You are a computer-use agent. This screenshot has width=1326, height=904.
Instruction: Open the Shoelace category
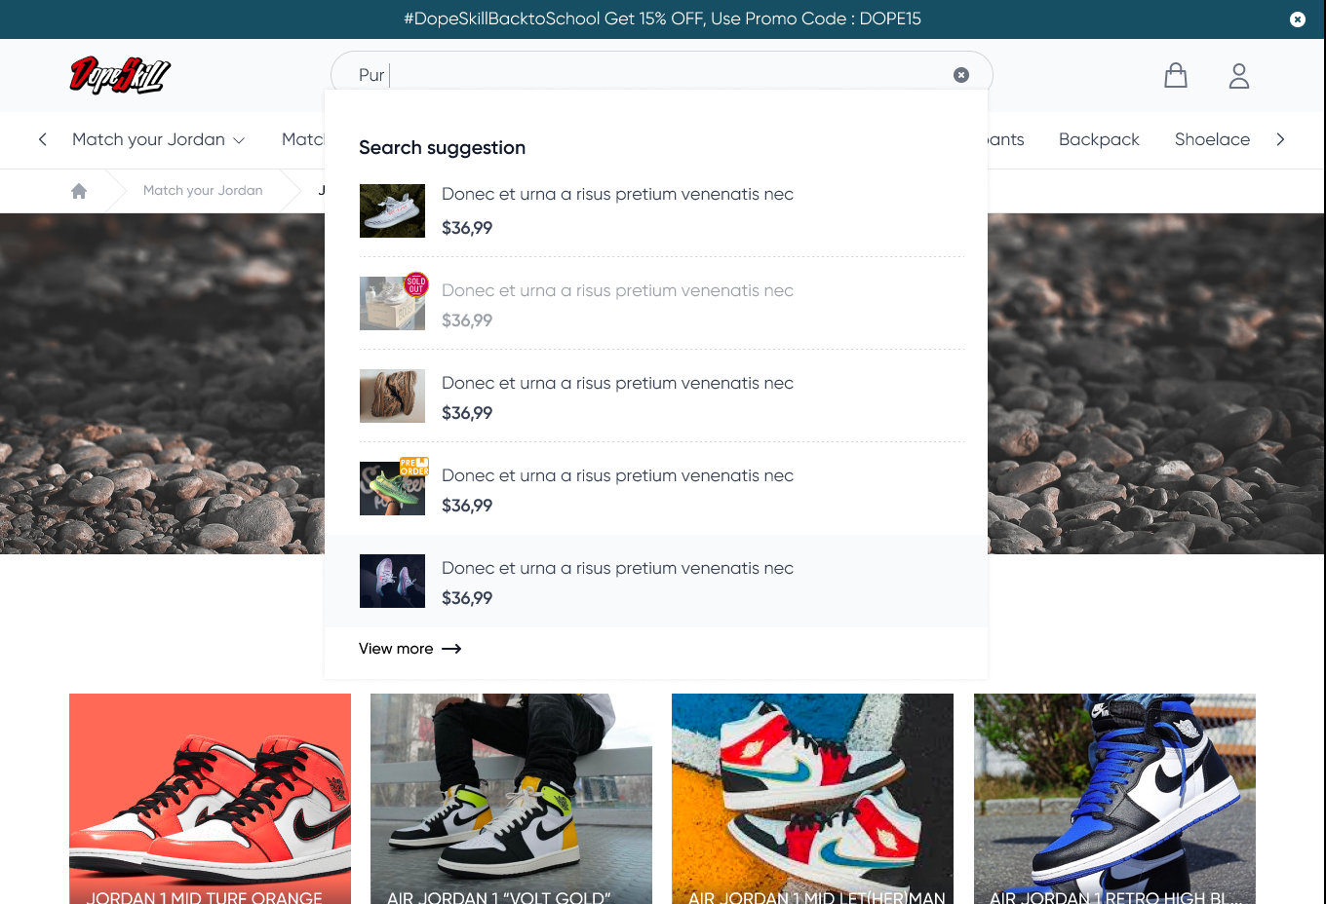(1212, 140)
